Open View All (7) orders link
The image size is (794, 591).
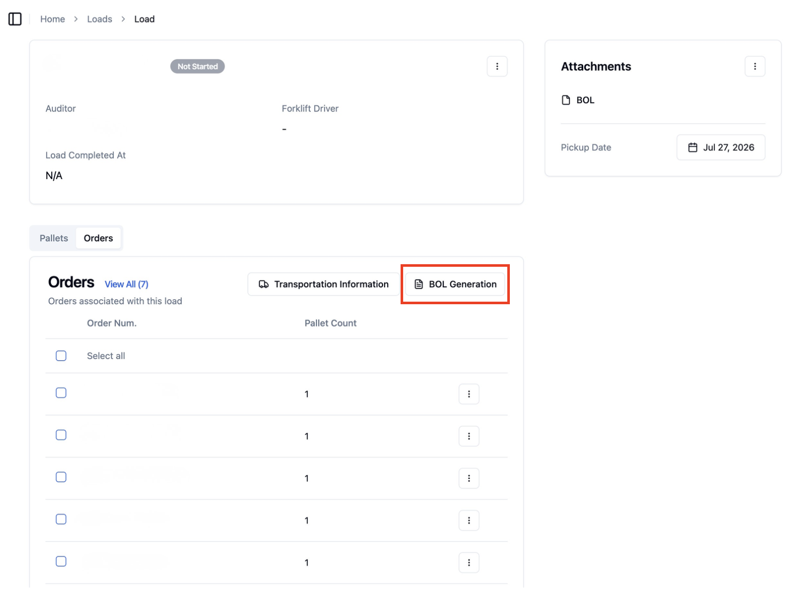coord(126,284)
